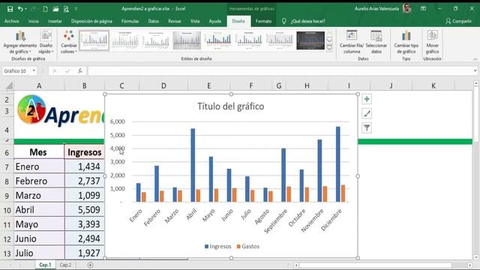Click the New document icon in the quick access toolbar

45,9
